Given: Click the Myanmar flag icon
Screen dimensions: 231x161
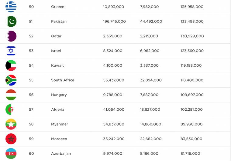Looking at the screenshot, I should coord(11,124).
